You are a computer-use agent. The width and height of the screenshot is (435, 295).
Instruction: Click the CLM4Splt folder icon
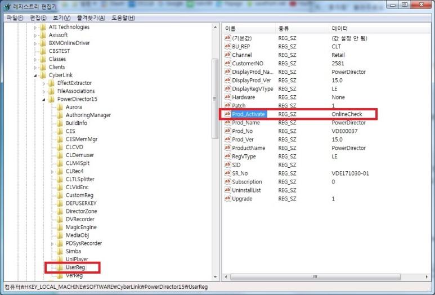click(60, 163)
